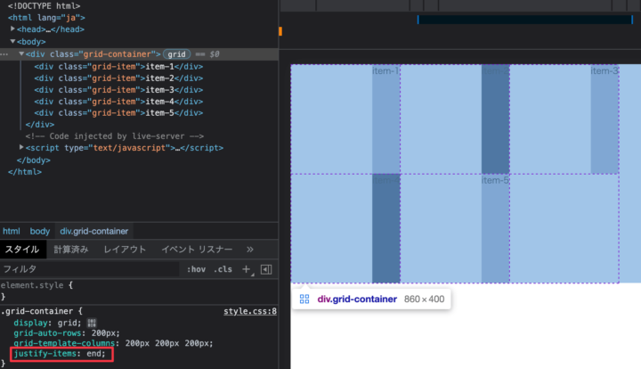Image resolution: width=641 pixels, height=369 pixels.
Task: Expand the head element
Action: [x=12, y=29]
